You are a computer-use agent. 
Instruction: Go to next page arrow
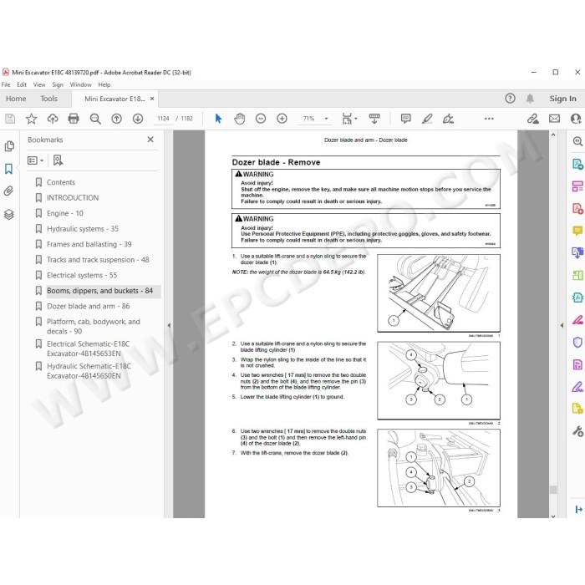pos(138,119)
